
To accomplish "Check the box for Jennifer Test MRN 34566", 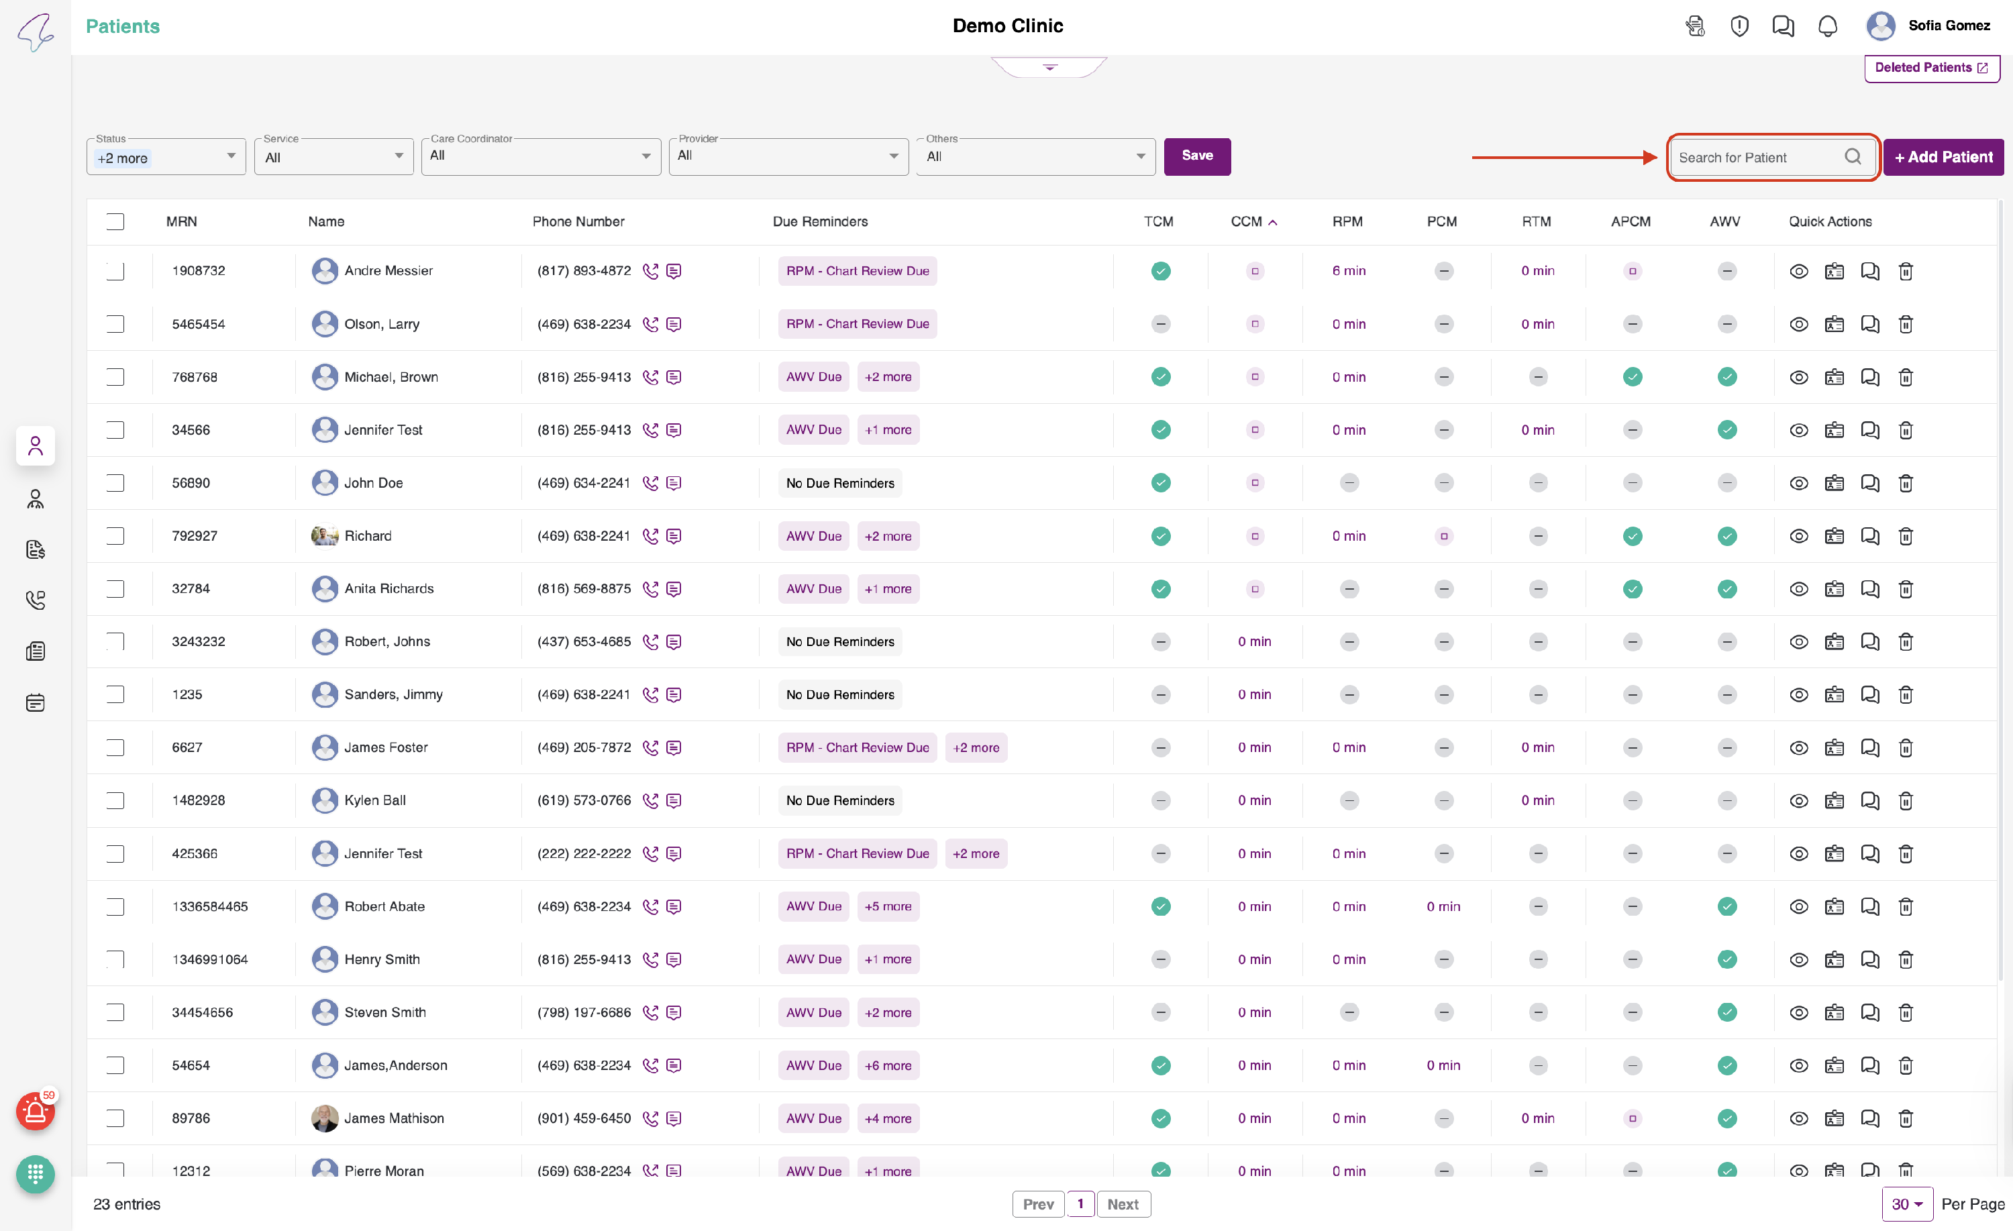I will pos(115,431).
